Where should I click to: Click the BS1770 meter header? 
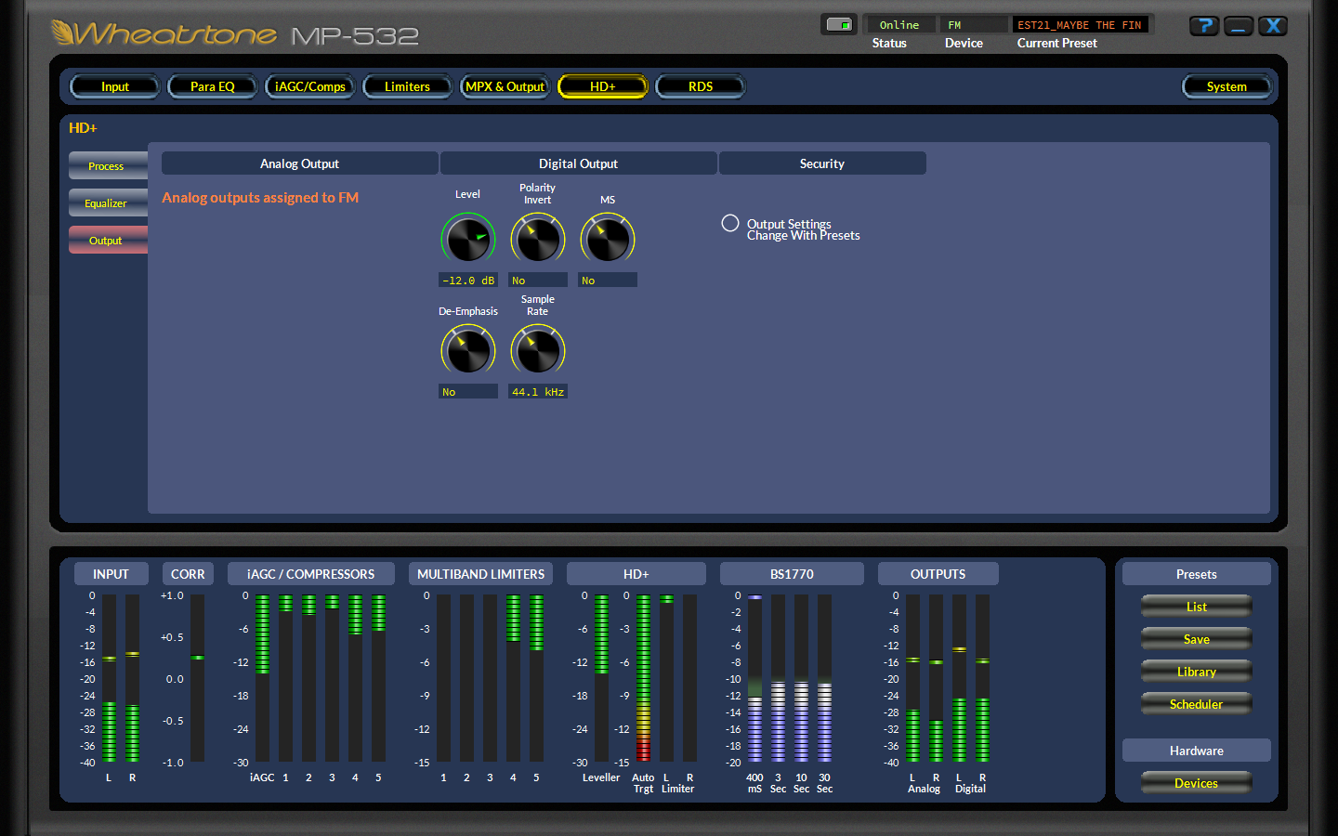tap(792, 574)
